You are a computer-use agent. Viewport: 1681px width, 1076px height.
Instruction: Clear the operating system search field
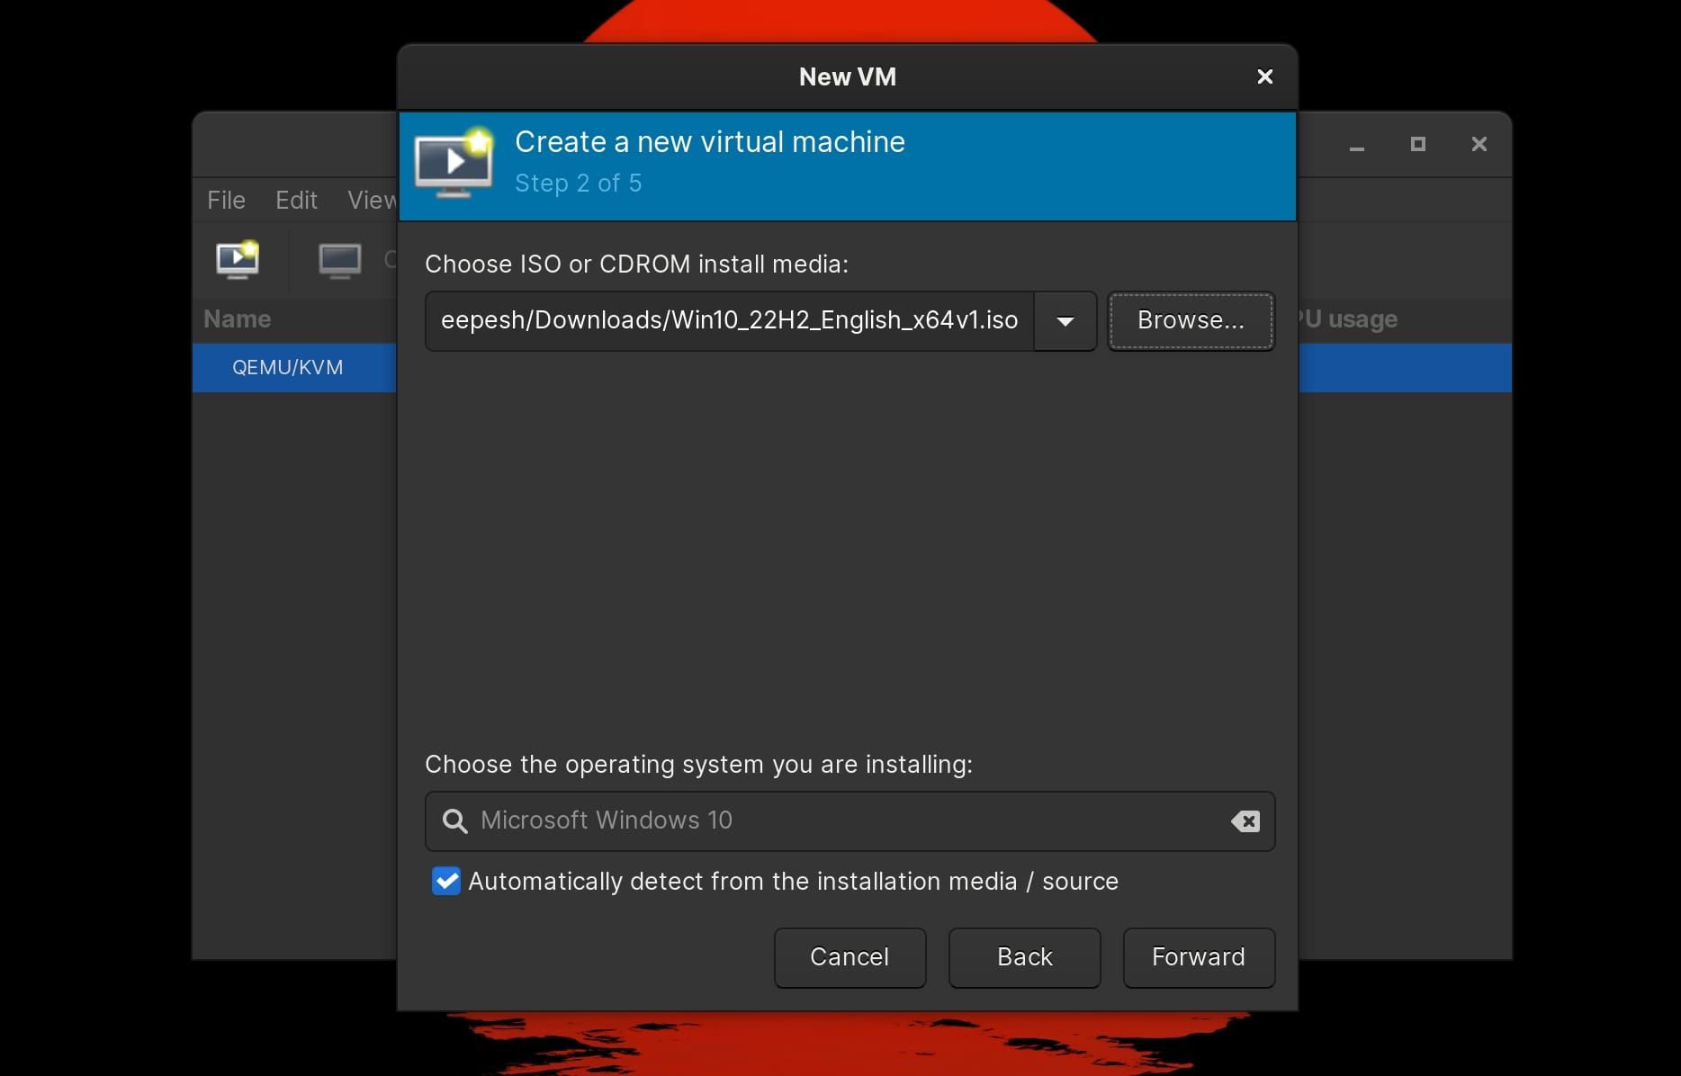(x=1245, y=820)
